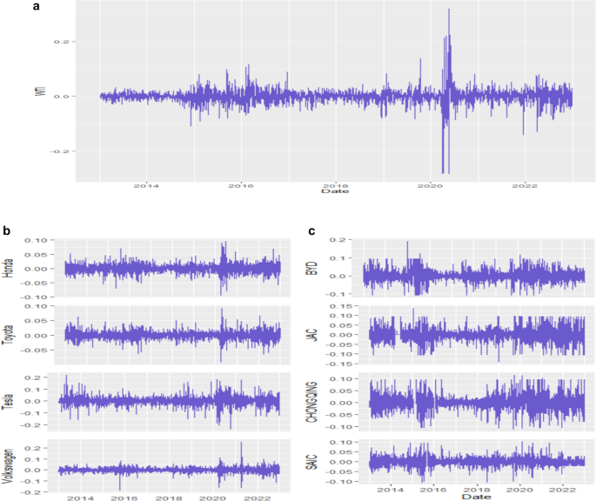
Task: Click the 2020 tick under the SAIC chart
Action: (519, 490)
